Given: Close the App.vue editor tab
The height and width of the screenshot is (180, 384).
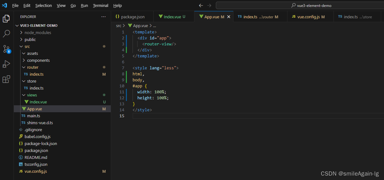Looking at the screenshot, I should pos(229,17).
